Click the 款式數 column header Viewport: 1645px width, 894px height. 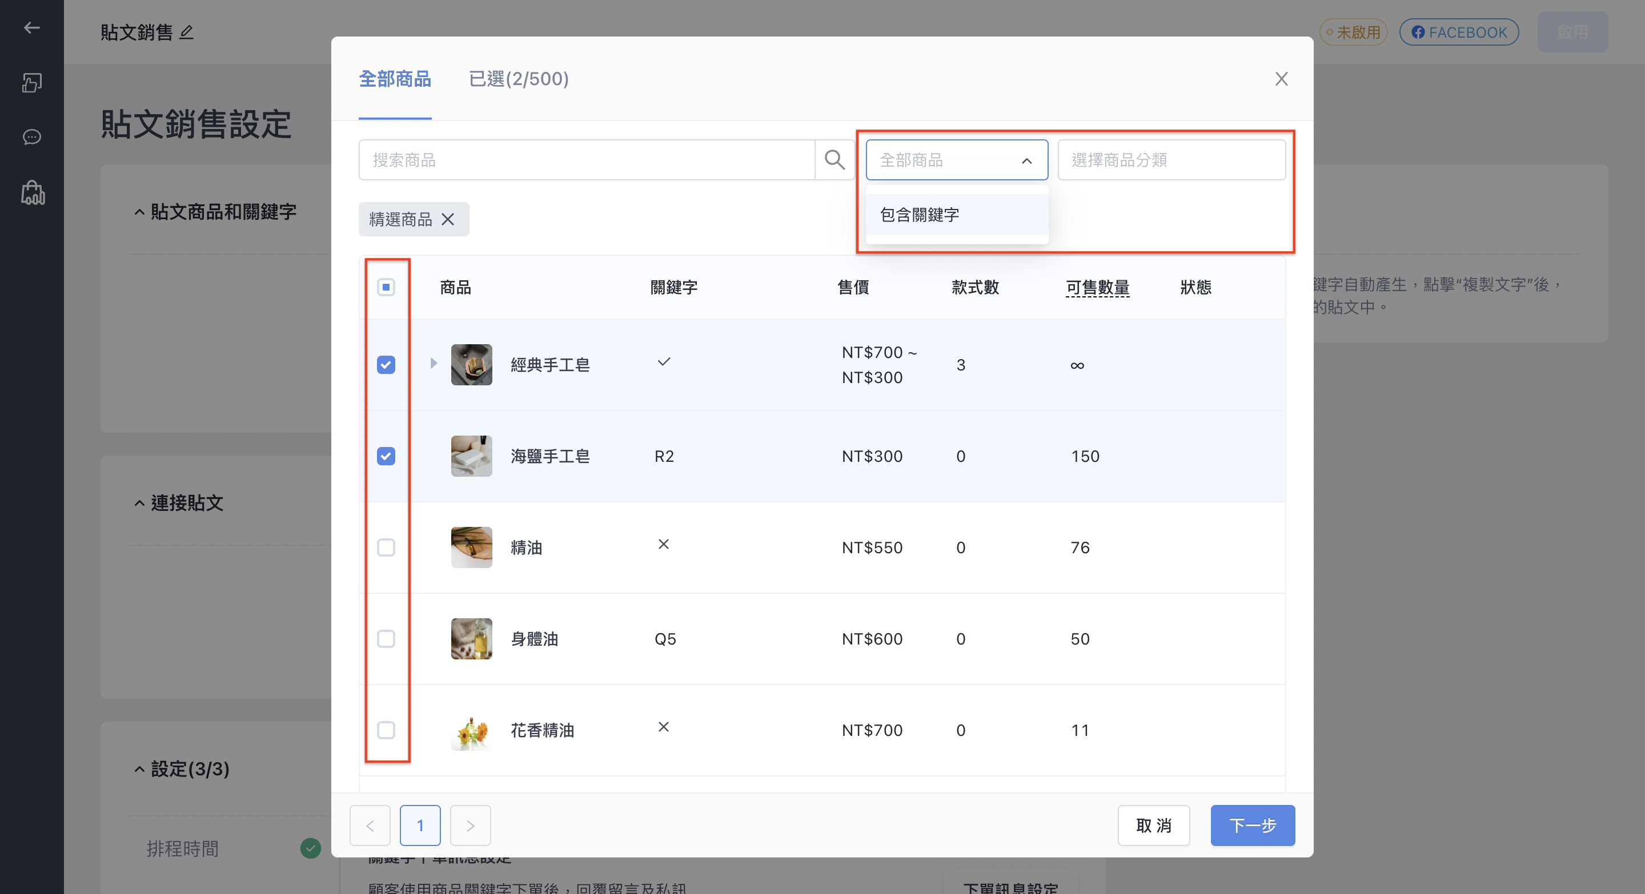coord(975,287)
